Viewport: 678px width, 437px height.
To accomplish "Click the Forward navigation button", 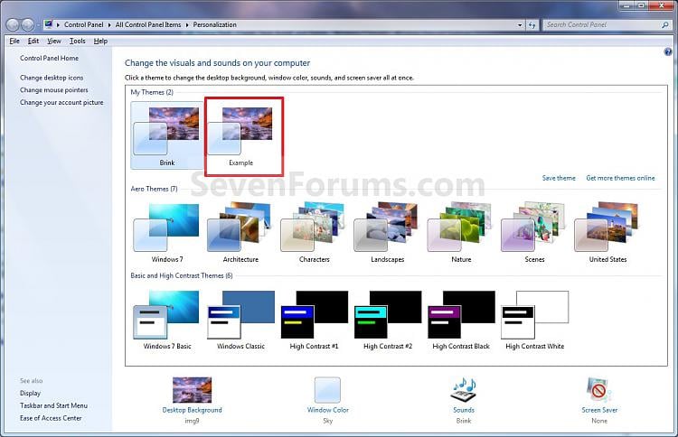I will pos(27,24).
